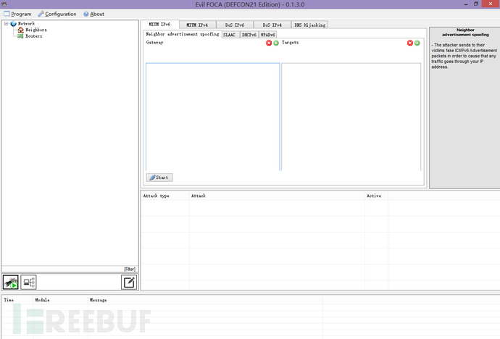
Task: Click the Neighbors house icon
Action: pyautogui.click(x=21, y=30)
